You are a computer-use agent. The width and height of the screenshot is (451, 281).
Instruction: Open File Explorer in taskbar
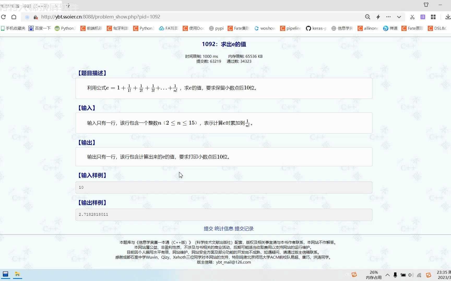pyautogui.click(x=17, y=274)
